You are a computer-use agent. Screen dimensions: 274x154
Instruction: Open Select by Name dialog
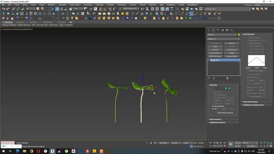42,9
